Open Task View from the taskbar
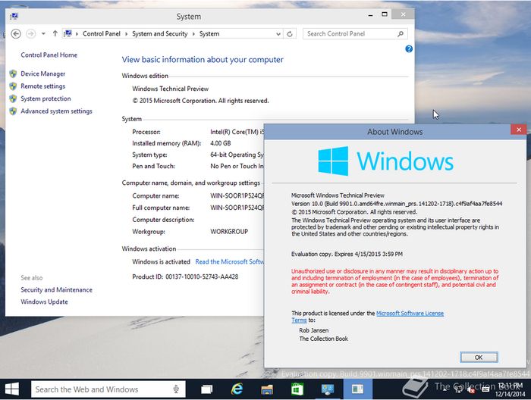 pos(206,389)
